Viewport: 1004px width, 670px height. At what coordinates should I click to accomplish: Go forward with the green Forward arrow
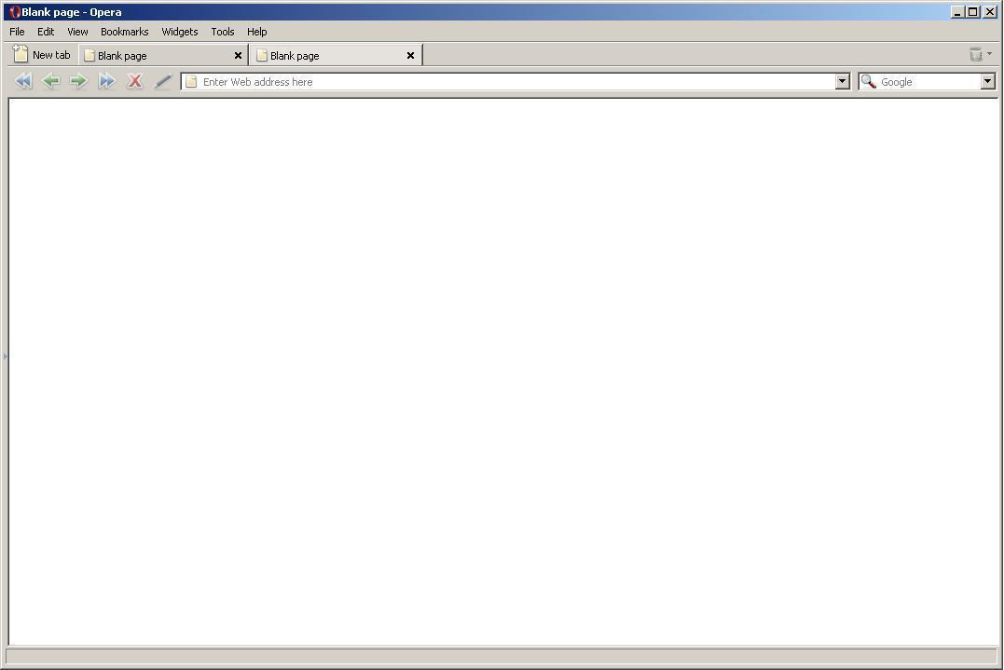click(78, 81)
